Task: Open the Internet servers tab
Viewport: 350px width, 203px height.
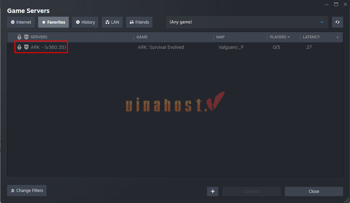Action: (x=21, y=22)
